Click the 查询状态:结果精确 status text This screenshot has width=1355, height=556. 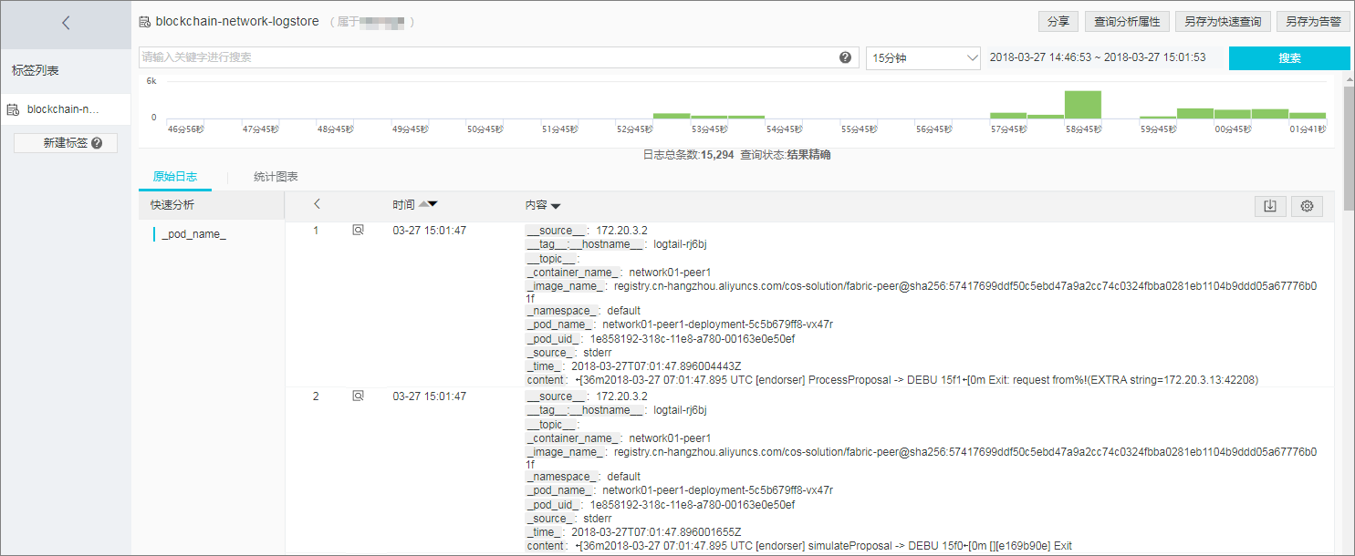click(x=786, y=155)
